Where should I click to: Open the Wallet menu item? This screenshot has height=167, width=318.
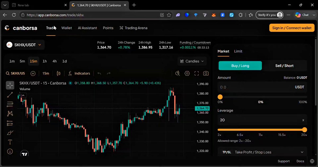point(67,28)
